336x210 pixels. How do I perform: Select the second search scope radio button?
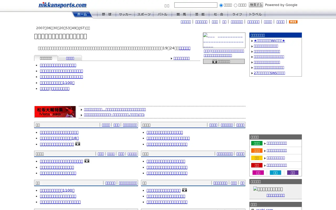[235, 5]
